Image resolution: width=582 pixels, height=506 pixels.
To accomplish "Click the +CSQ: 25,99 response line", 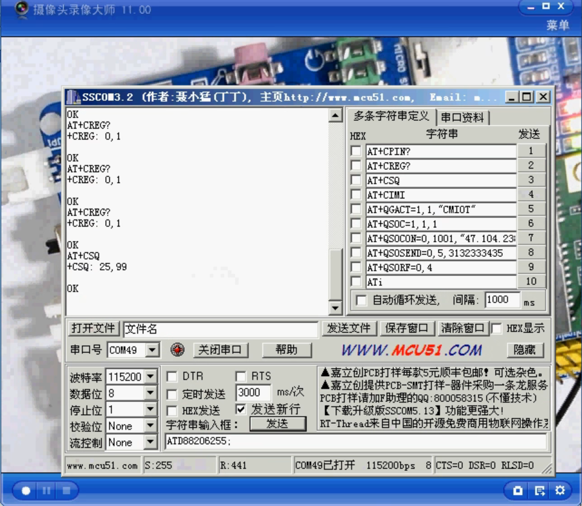I will (x=97, y=267).
